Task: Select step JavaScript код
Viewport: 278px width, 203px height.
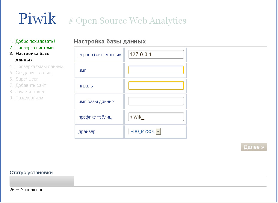Action: point(30,92)
